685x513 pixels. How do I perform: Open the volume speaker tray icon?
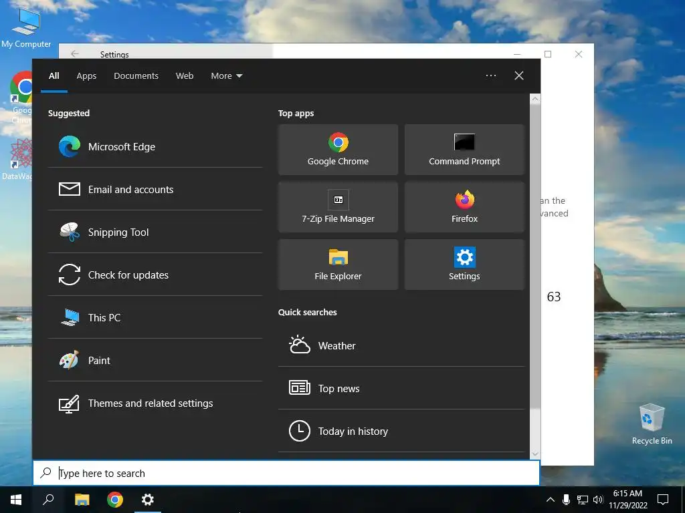coord(598,500)
